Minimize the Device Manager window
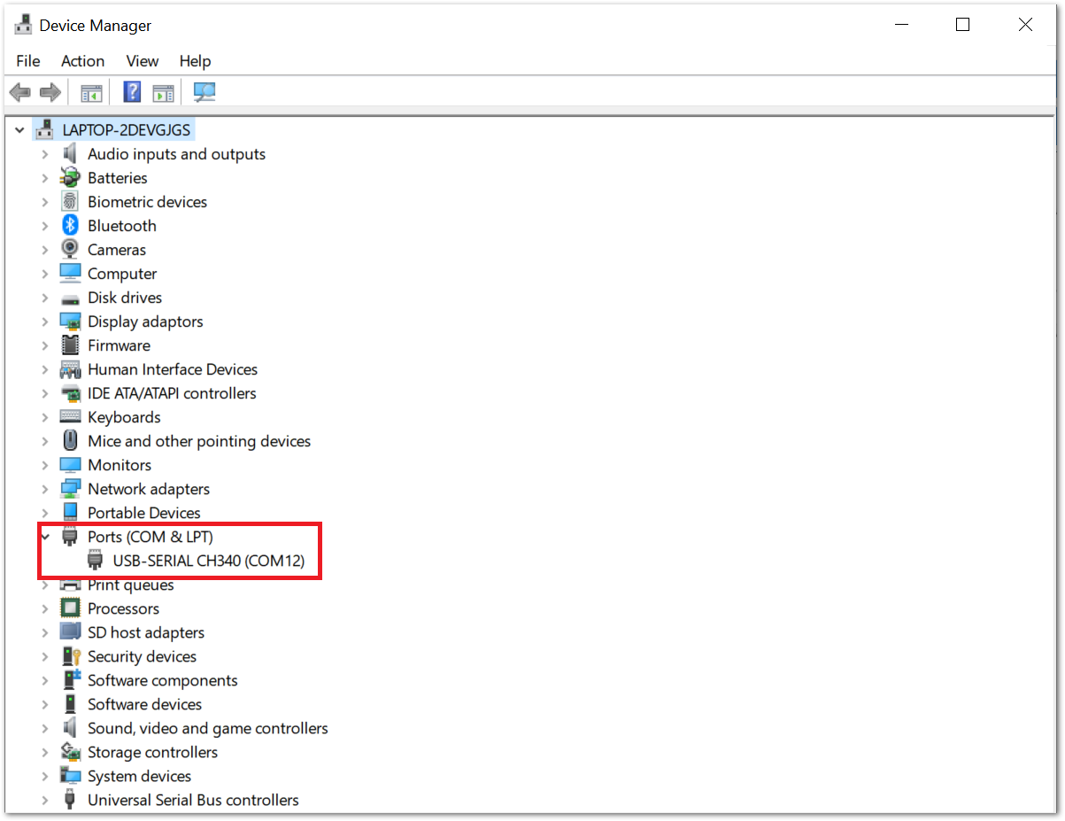This screenshot has height=821, width=1065. (900, 25)
